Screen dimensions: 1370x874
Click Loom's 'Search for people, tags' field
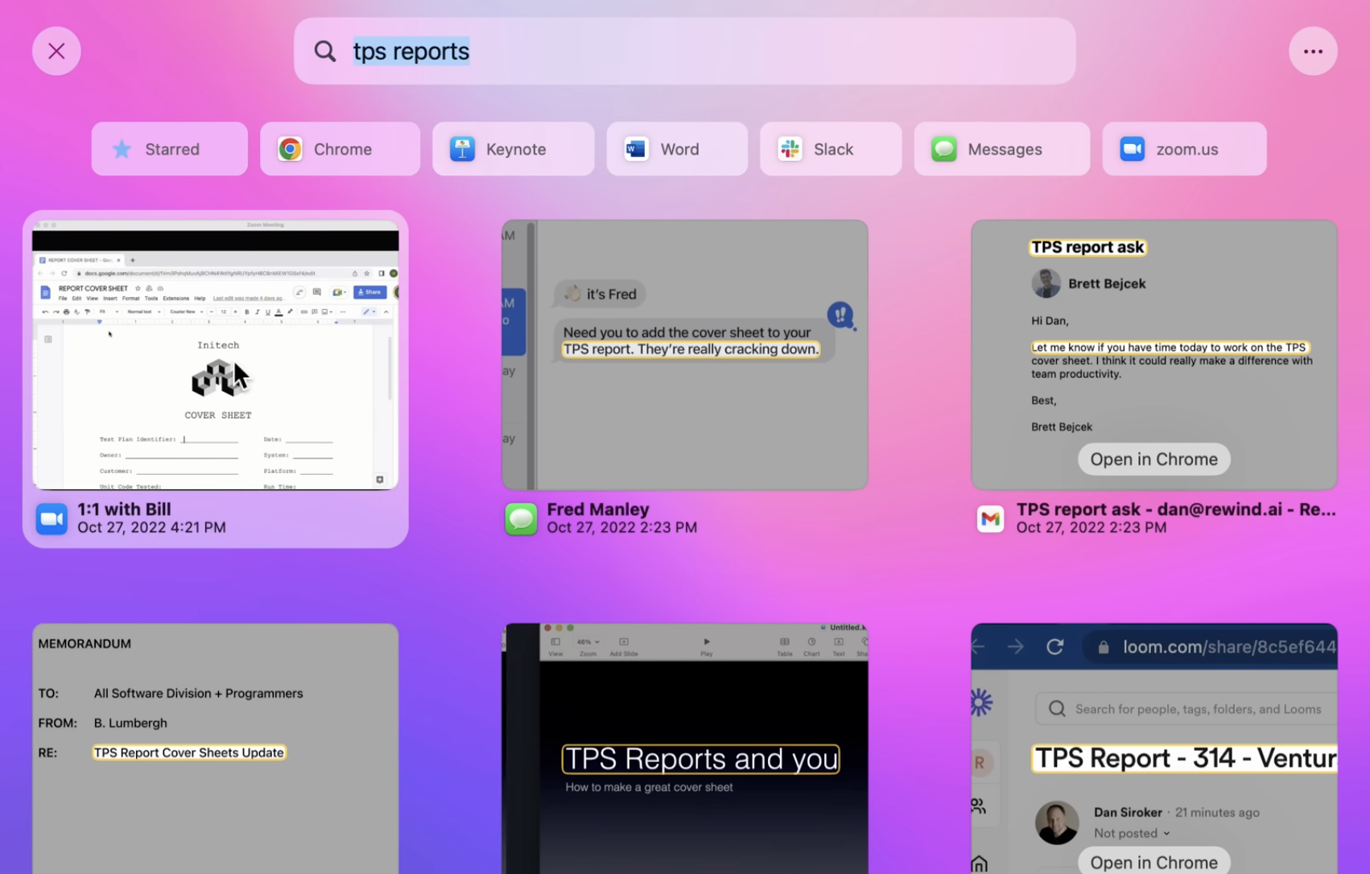coord(1186,709)
